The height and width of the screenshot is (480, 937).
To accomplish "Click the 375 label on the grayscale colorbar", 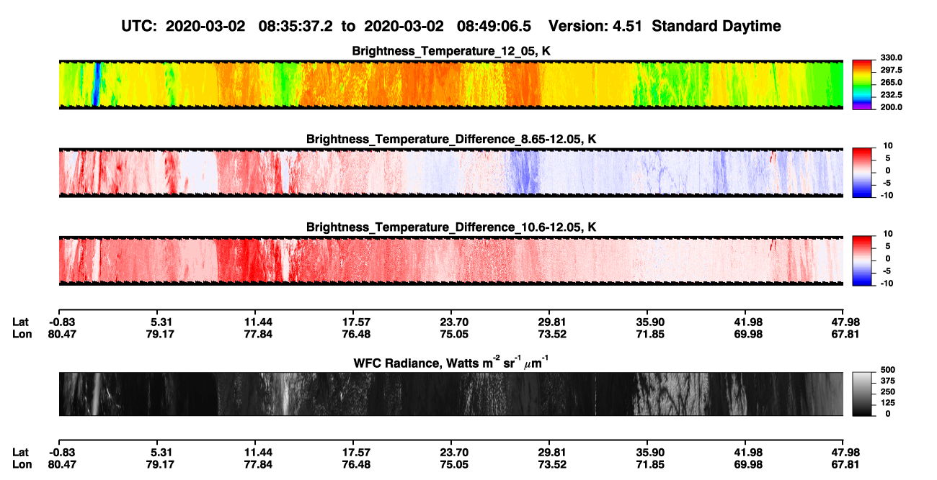I will 888,381.
